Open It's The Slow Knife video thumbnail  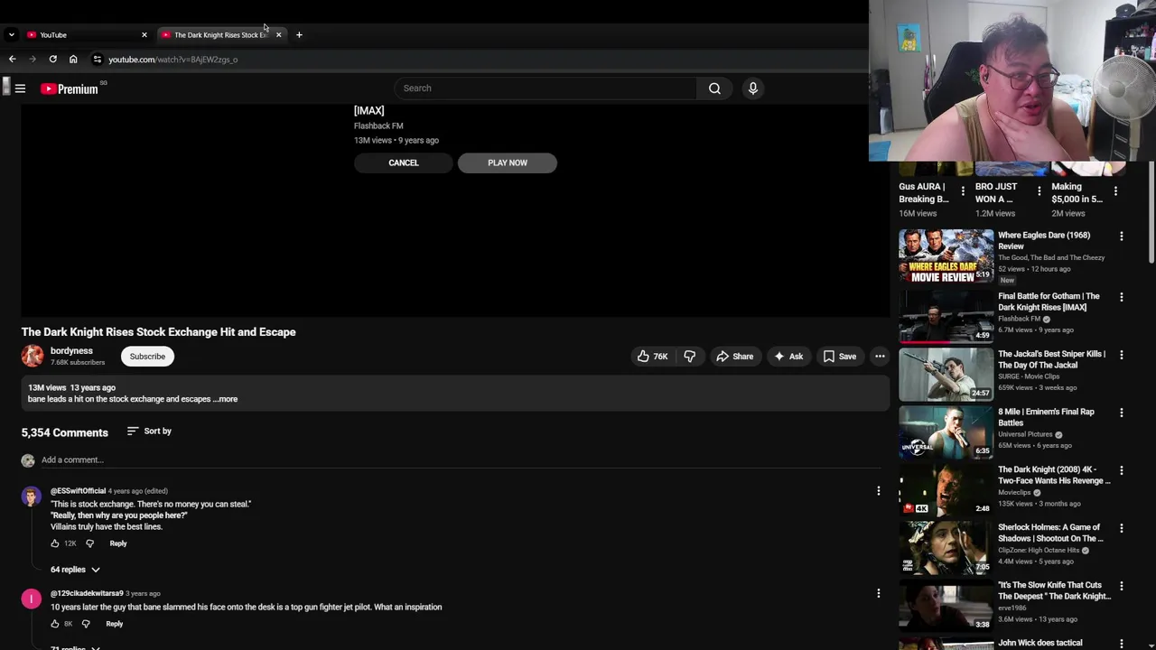pyautogui.click(x=946, y=604)
